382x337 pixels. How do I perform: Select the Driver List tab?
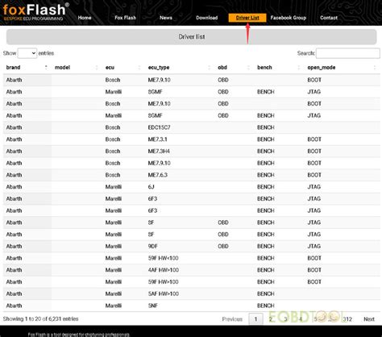coord(247,18)
